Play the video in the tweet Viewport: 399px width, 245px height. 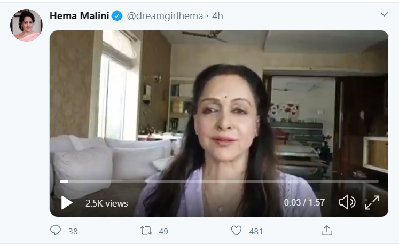(67, 202)
